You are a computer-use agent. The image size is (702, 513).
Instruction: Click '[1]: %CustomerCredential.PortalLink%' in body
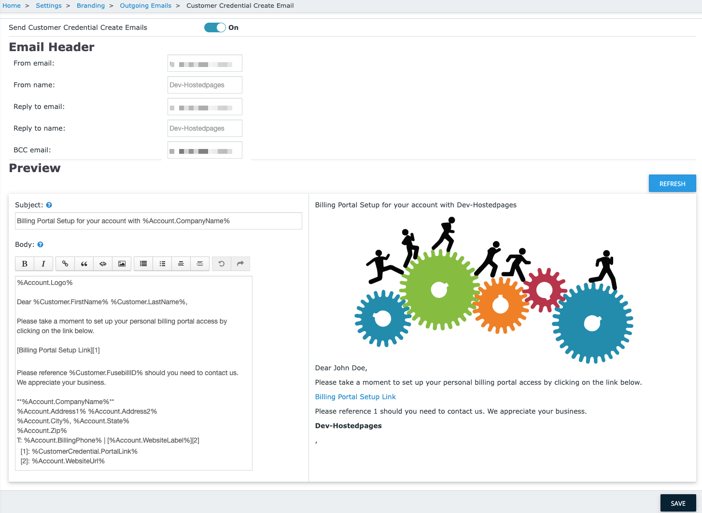79,451
